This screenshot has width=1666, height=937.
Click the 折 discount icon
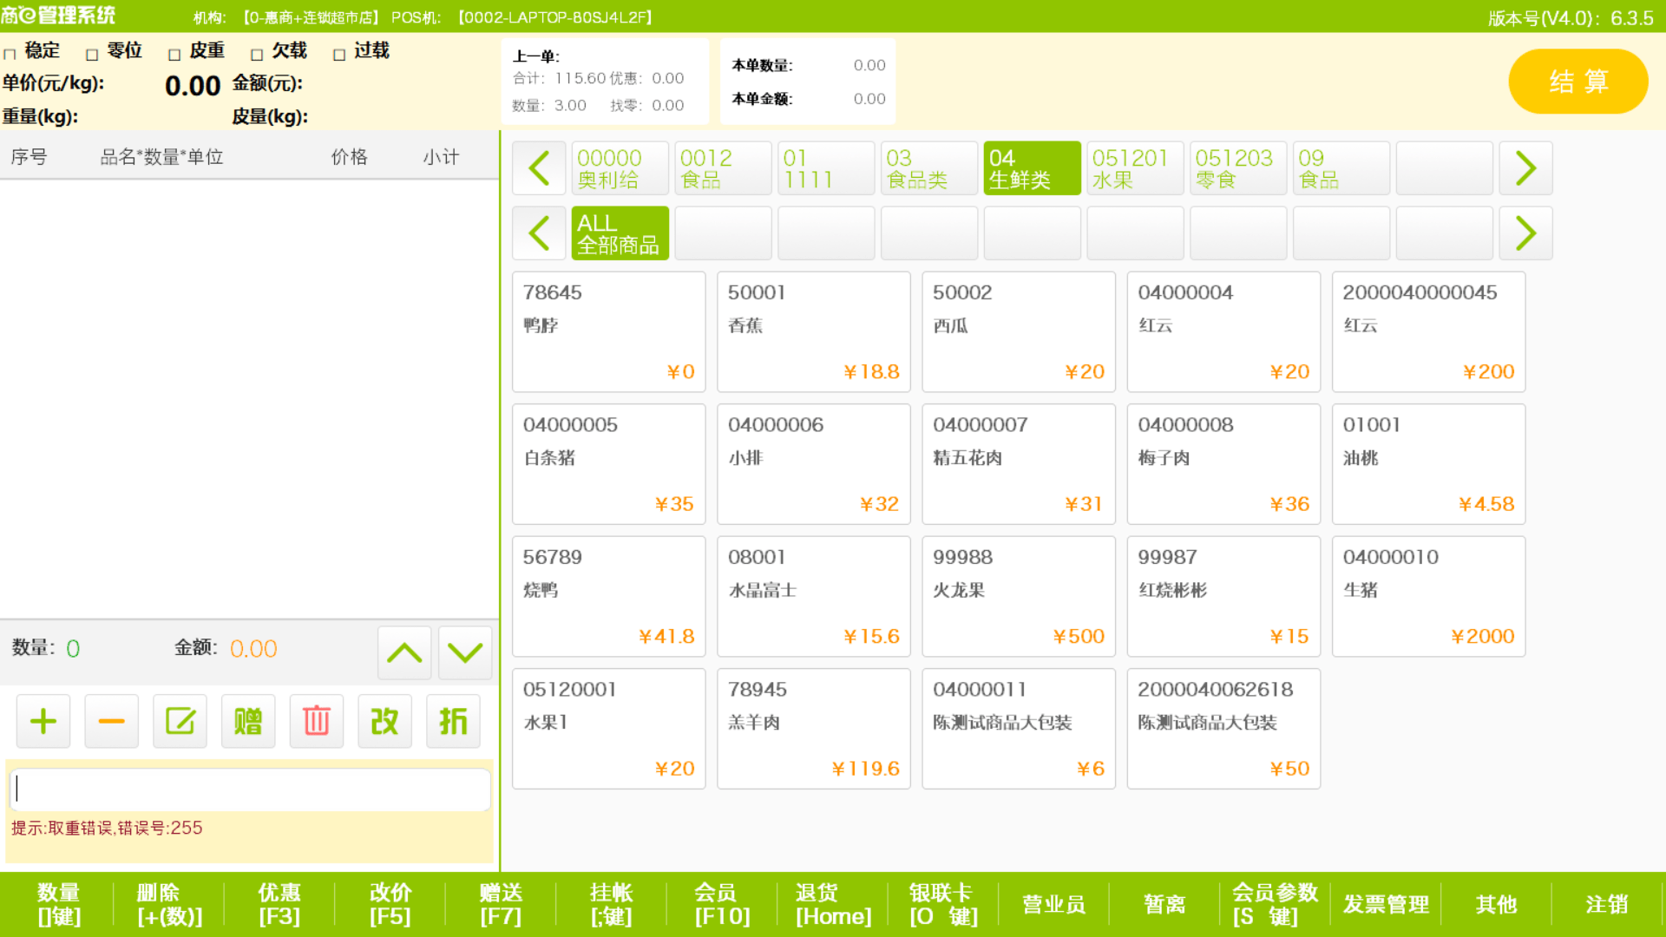(453, 721)
